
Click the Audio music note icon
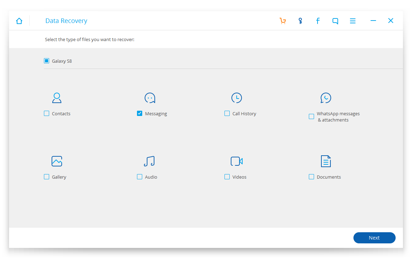tap(149, 161)
